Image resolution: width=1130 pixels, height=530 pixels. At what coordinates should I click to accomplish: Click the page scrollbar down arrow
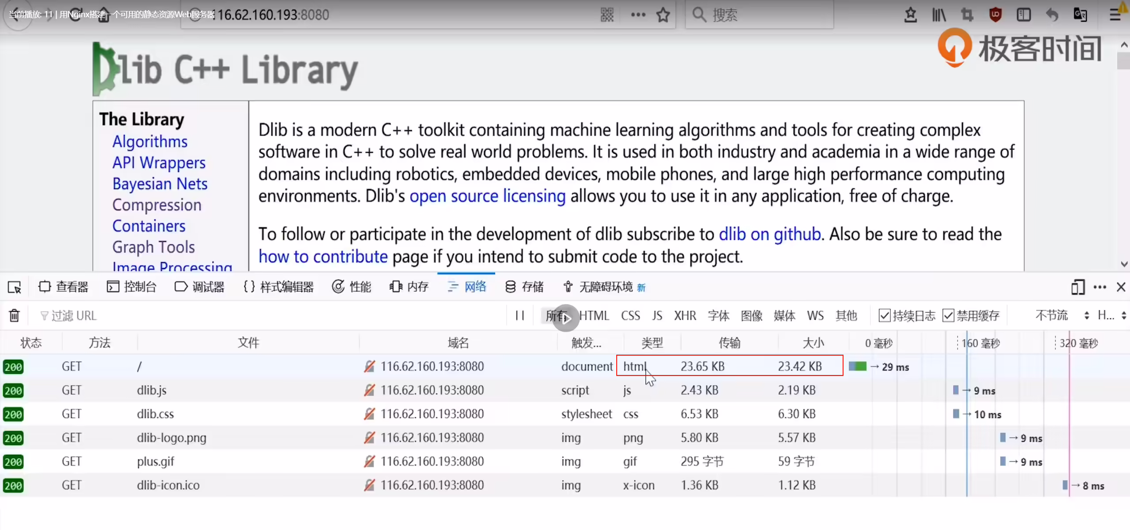tap(1124, 264)
